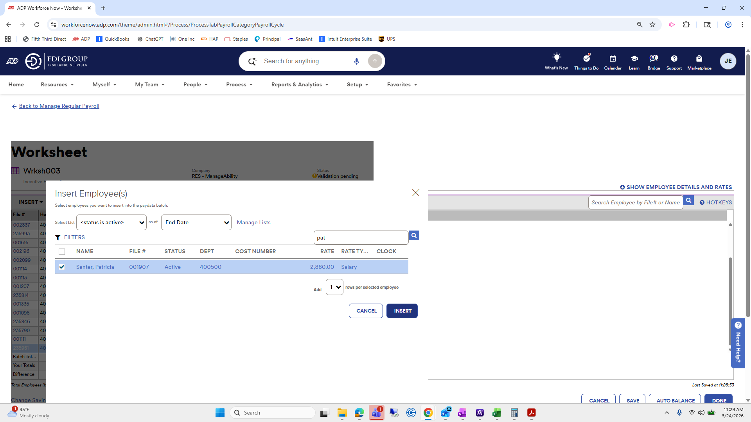The image size is (751, 422).
Task: Open the 'status is active' Select List dropdown
Action: click(x=111, y=223)
